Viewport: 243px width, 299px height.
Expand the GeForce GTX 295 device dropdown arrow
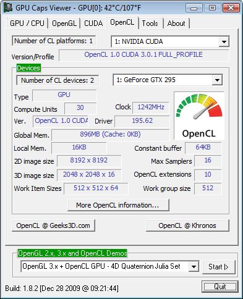point(217,80)
